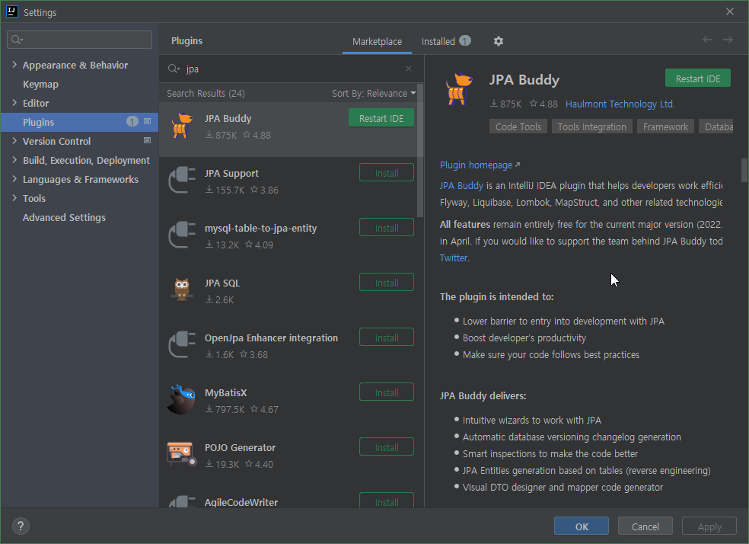The width and height of the screenshot is (749, 544).
Task: Click the Haulmont Technology Ltd. vendor link
Action: coord(620,104)
